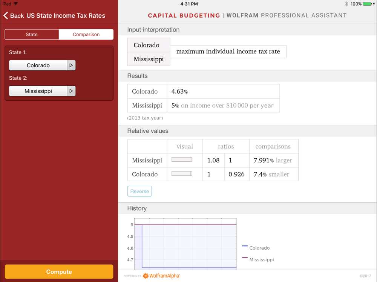Click the 'US State Income Tax Rates' title
Screen dimensions: 377x282
(x=66, y=15)
